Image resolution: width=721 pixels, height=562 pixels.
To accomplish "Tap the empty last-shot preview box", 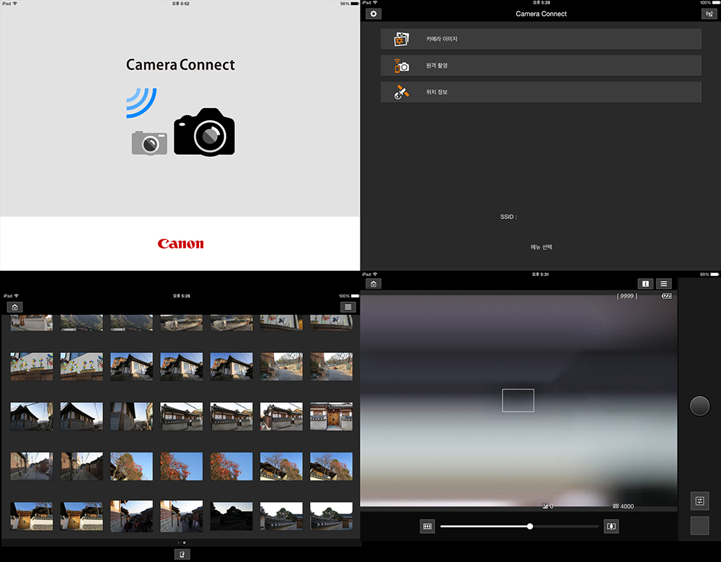I will tap(700, 526).
